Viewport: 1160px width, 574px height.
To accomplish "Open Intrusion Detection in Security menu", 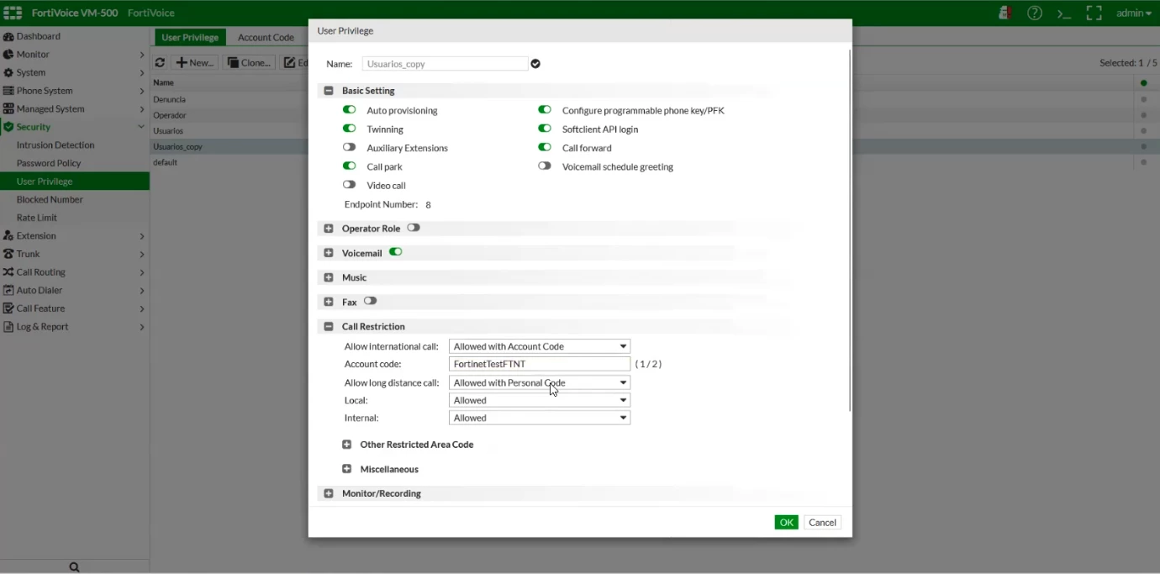I will click(x=55, y=145).
